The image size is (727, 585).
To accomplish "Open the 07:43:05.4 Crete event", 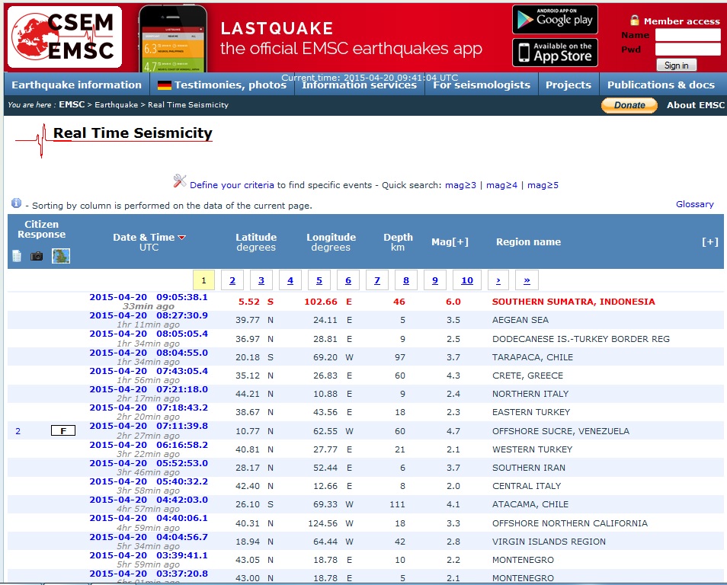I will (x=149, y=371).
